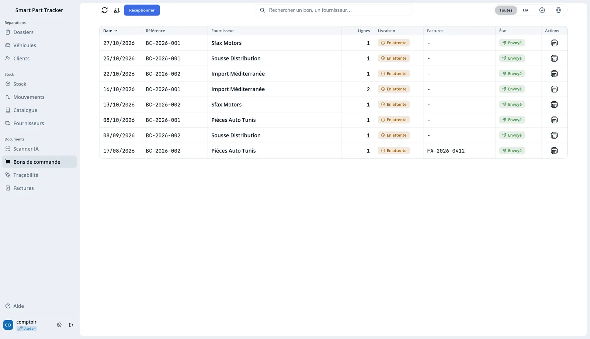Click the Réceptionner button
Screen dimensions: 590x339
[x=142, y=10]
